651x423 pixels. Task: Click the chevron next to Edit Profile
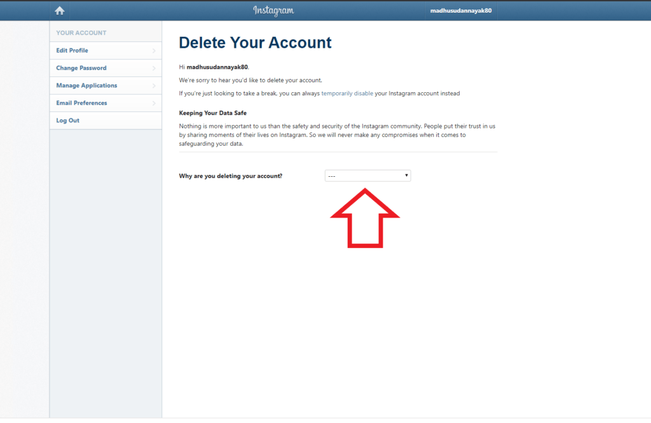click(x=154, y=51)
